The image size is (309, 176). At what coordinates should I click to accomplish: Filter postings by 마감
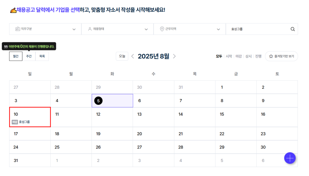239,56
